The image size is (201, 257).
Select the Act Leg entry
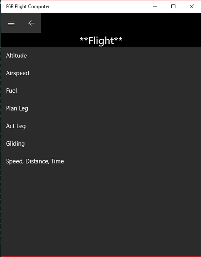pos(16,126)
